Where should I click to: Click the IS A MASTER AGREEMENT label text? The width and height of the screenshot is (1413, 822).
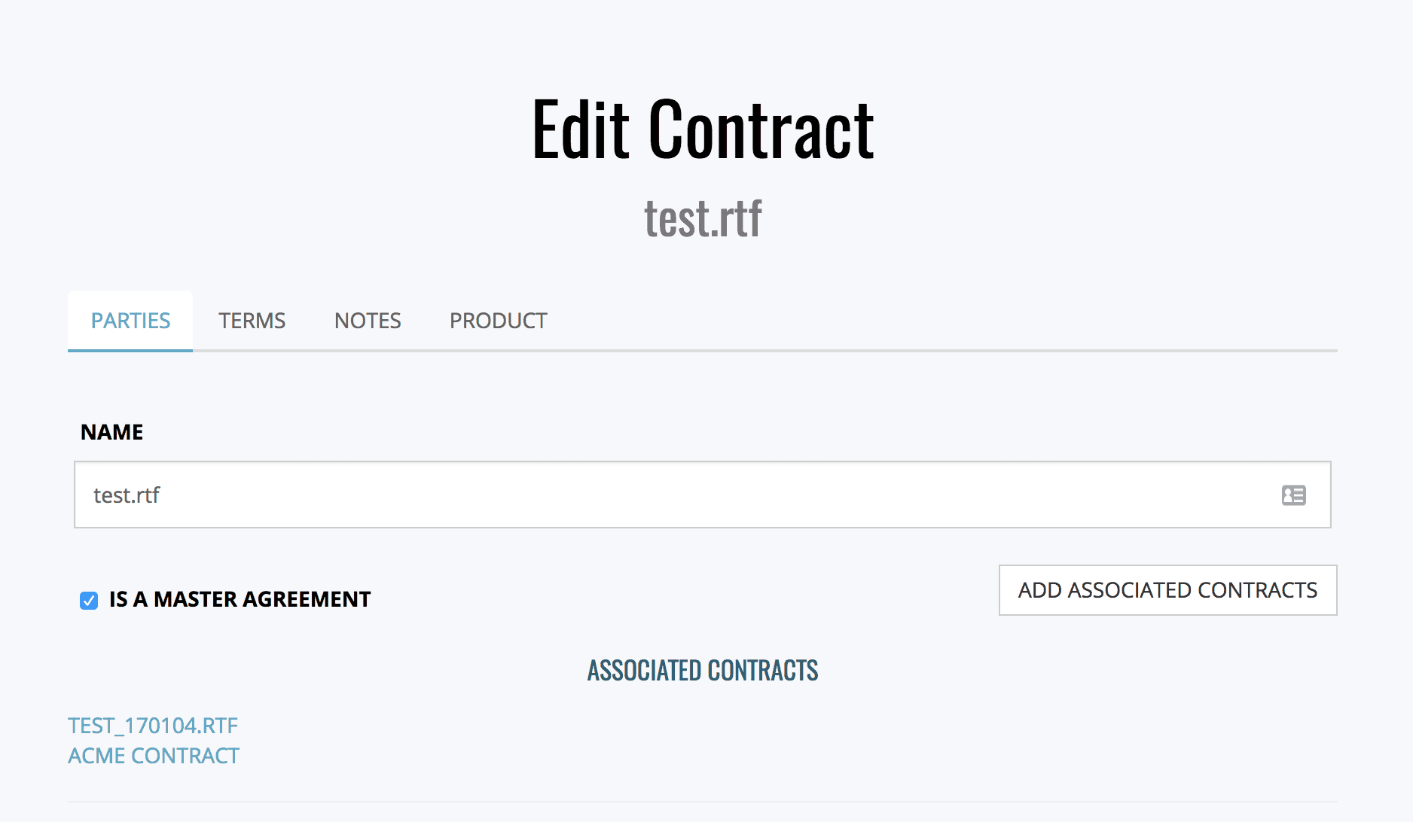240,599
